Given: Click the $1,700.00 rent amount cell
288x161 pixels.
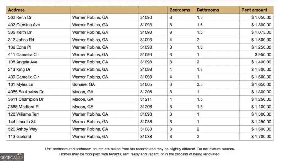Looking at the screenshot, I should (261, 137).
